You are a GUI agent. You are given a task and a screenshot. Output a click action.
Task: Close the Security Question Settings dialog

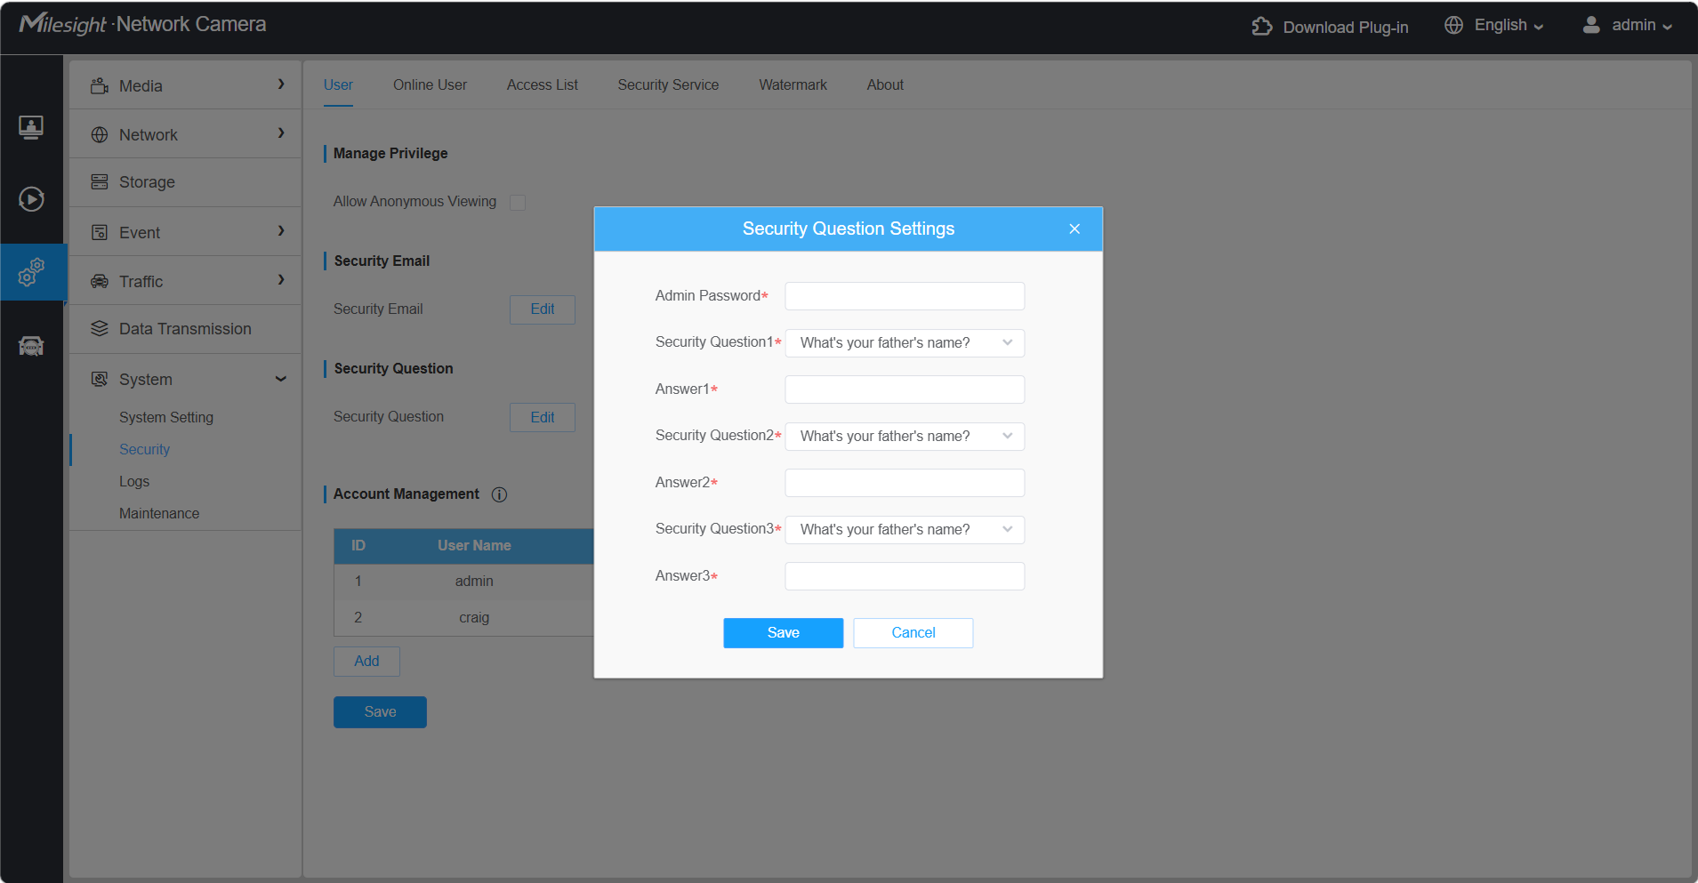1074,229
